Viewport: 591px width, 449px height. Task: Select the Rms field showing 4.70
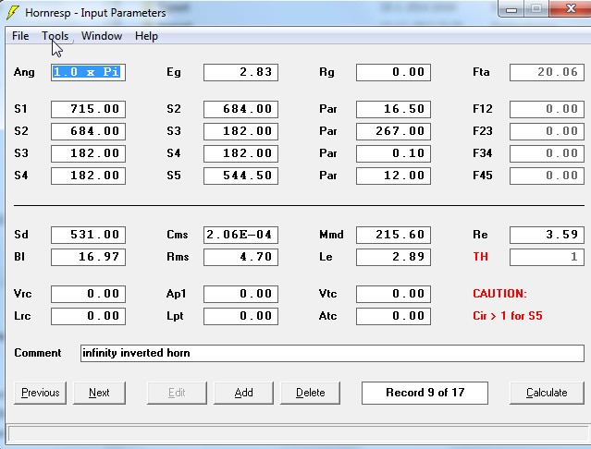click(x=240, y=257)
